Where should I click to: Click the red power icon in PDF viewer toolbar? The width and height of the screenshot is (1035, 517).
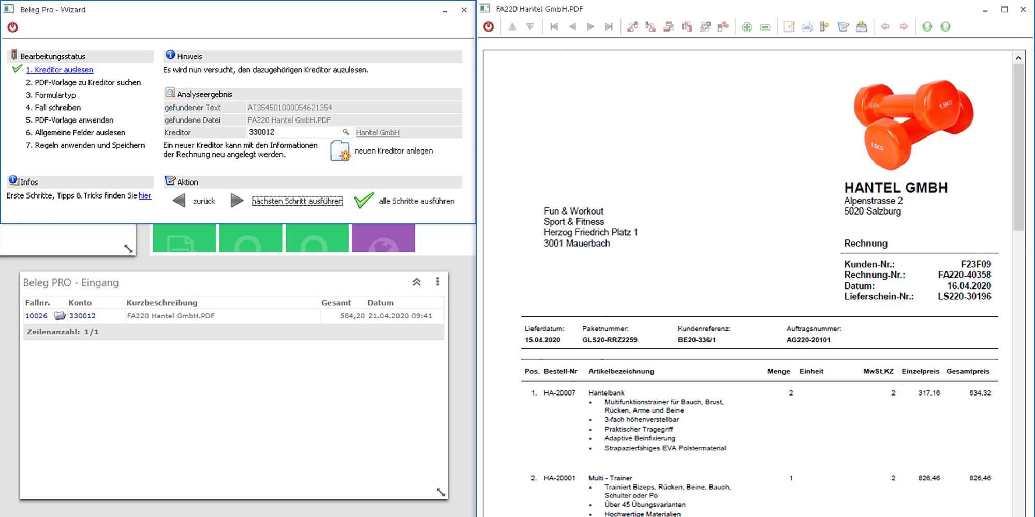point(489,26)
